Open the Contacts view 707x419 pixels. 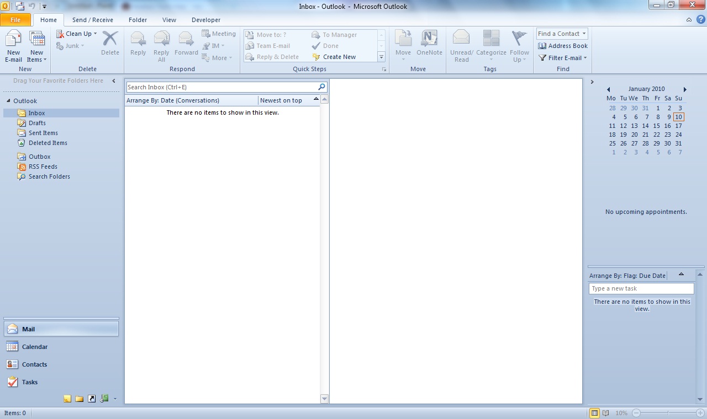point(61,364)
